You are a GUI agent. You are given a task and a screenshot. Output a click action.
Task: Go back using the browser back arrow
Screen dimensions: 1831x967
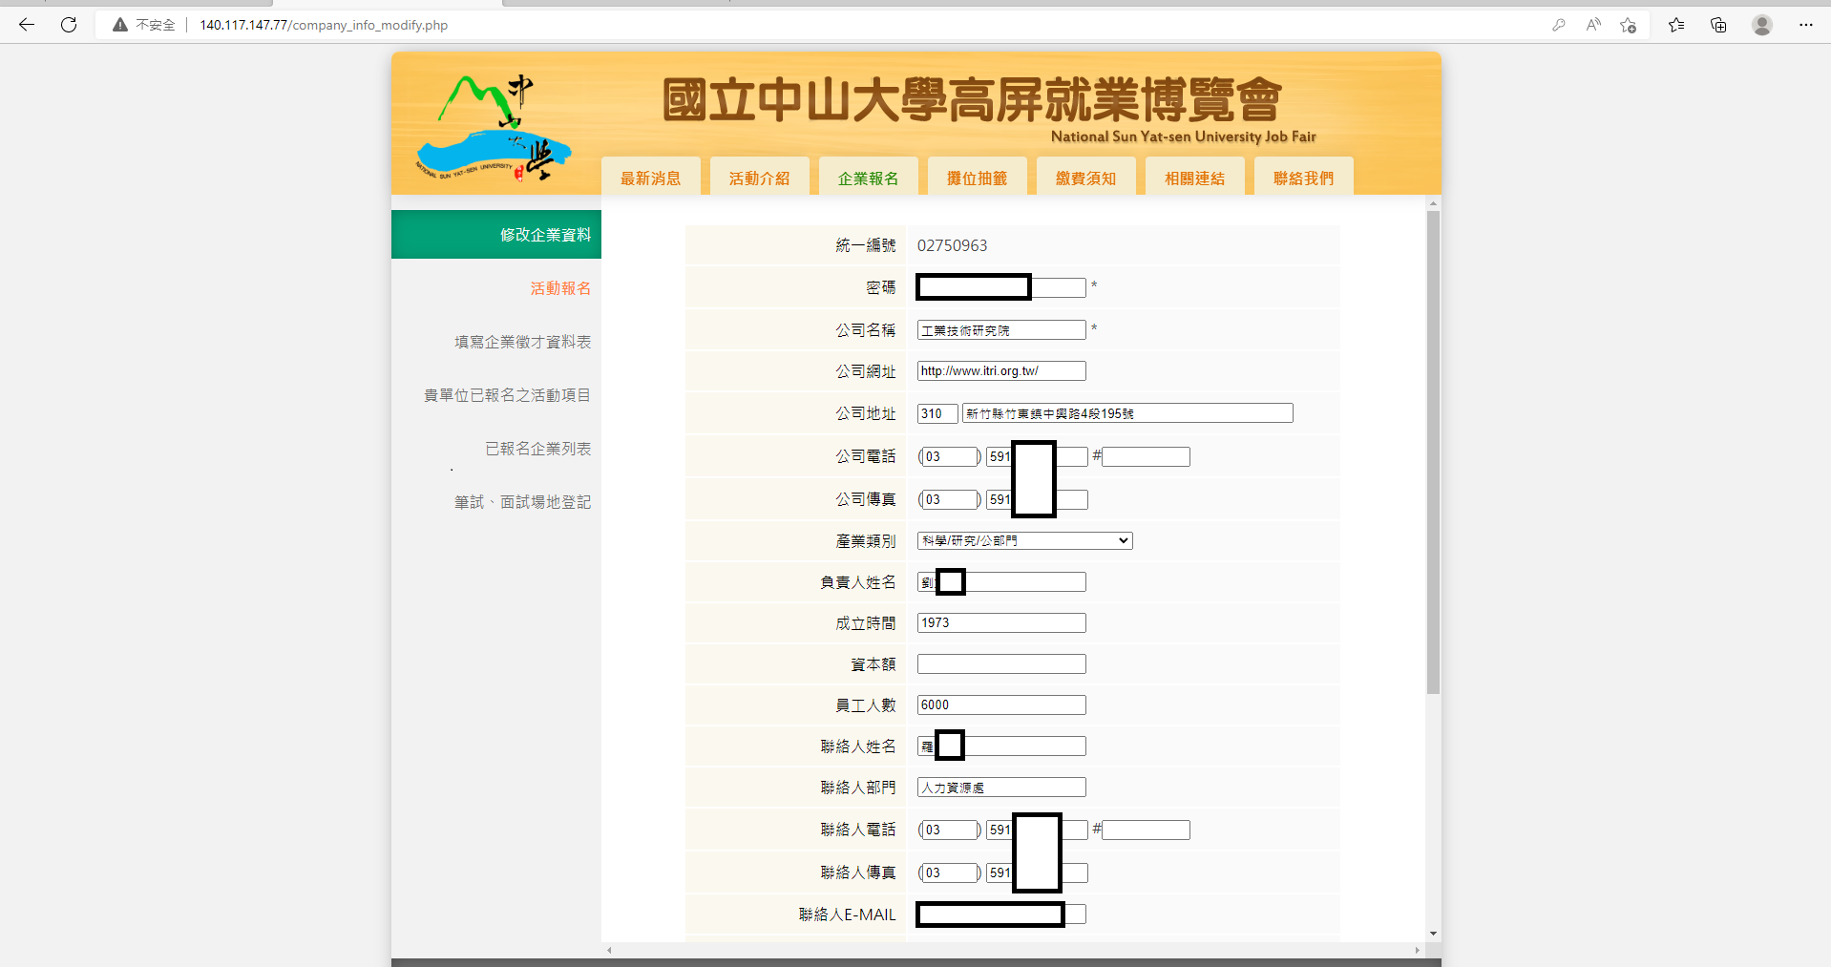pos(27,25)
